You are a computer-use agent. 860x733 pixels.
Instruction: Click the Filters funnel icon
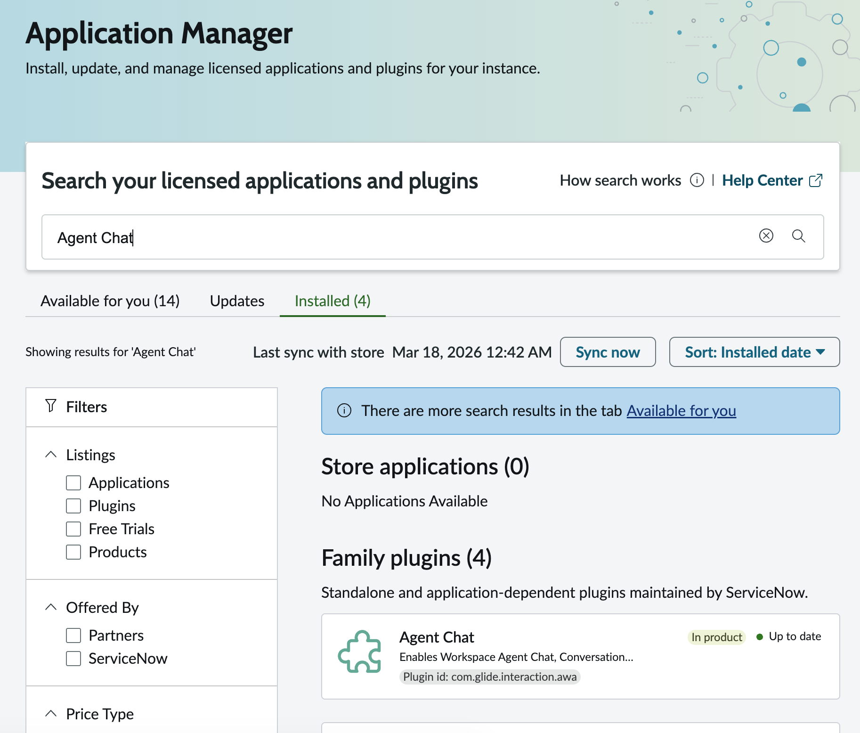pos(51,406)
